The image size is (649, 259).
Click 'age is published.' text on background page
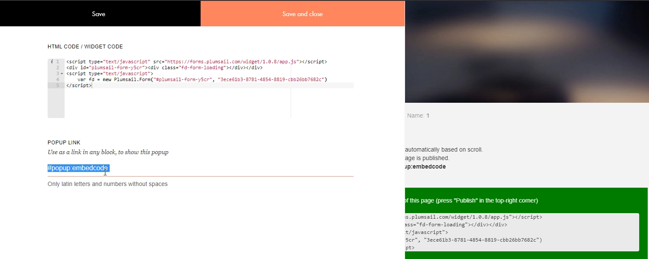click(427, 158)
